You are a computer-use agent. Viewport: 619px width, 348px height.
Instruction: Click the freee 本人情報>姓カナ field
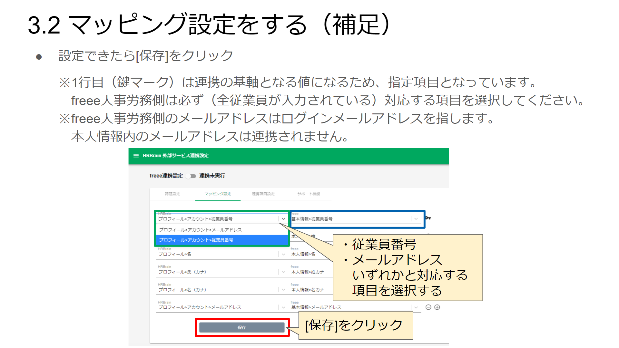tap(311, 272)
